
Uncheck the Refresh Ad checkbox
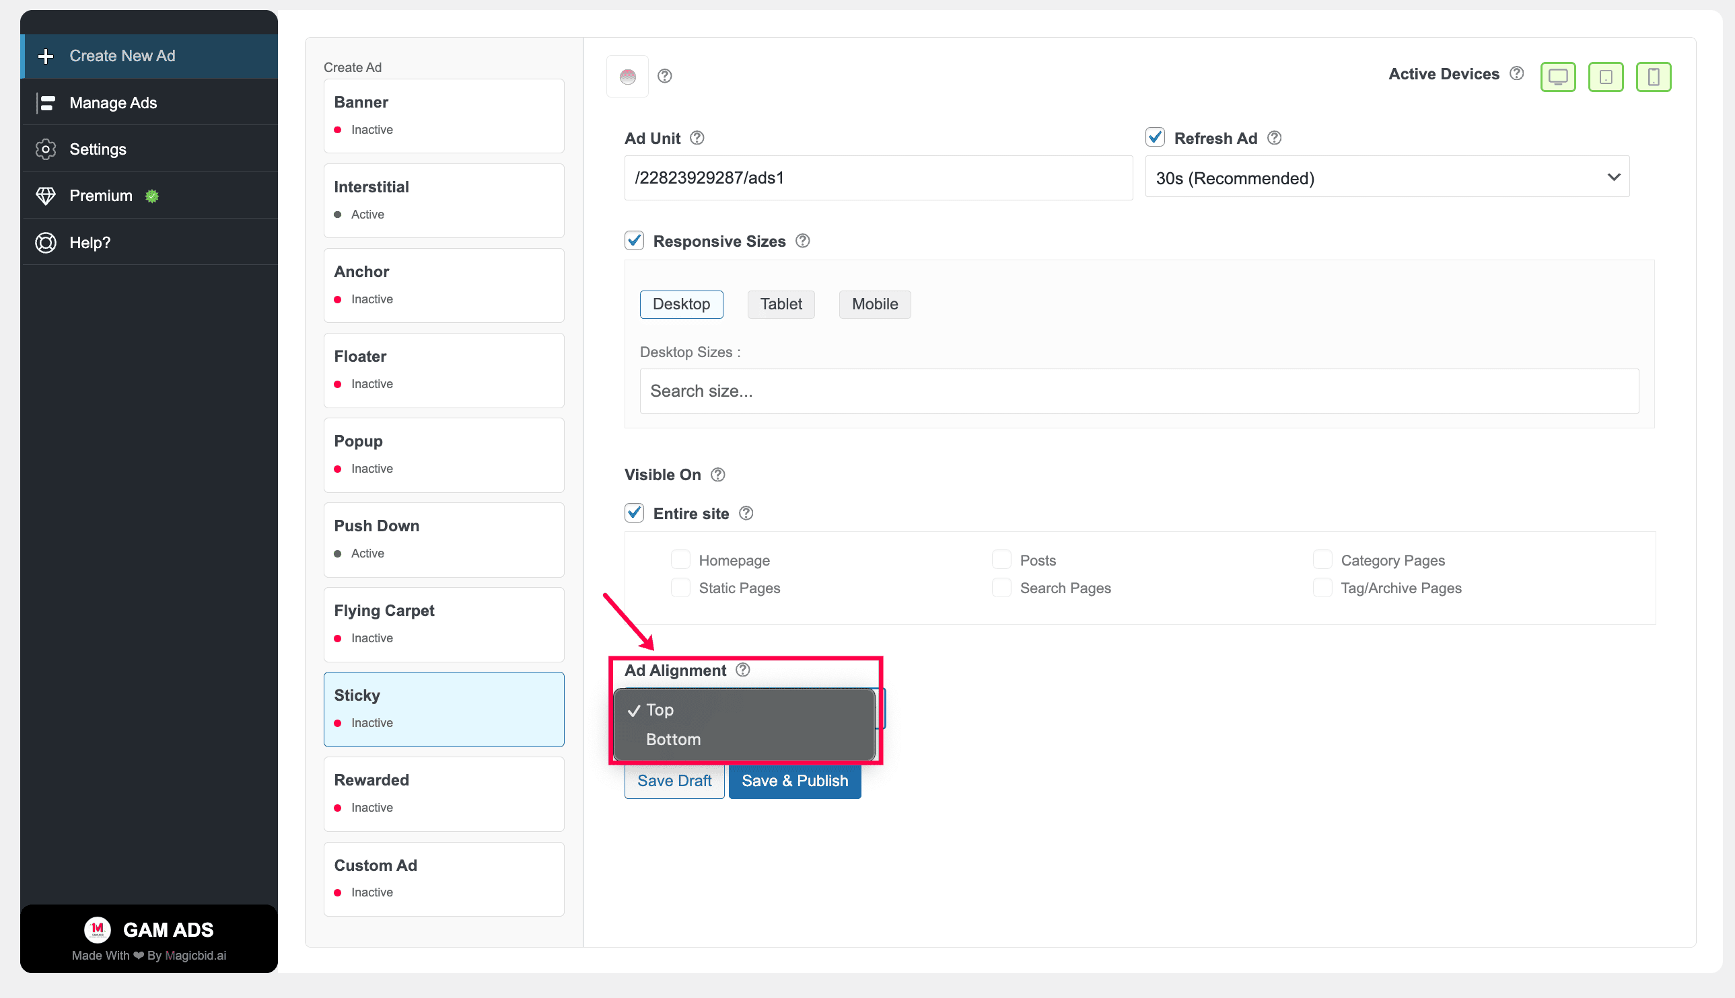point(1155,137)
